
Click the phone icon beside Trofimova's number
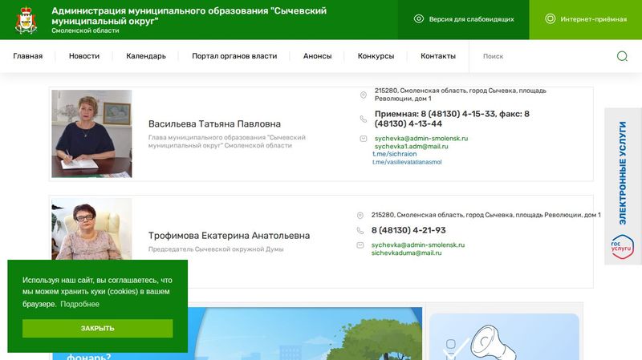[362, 230]
